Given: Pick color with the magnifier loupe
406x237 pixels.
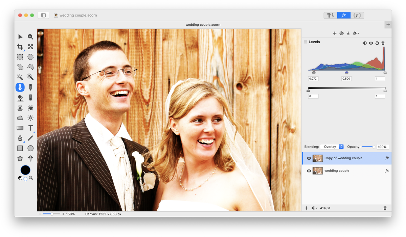Looking at the screenshot, I should pos(31,178).
